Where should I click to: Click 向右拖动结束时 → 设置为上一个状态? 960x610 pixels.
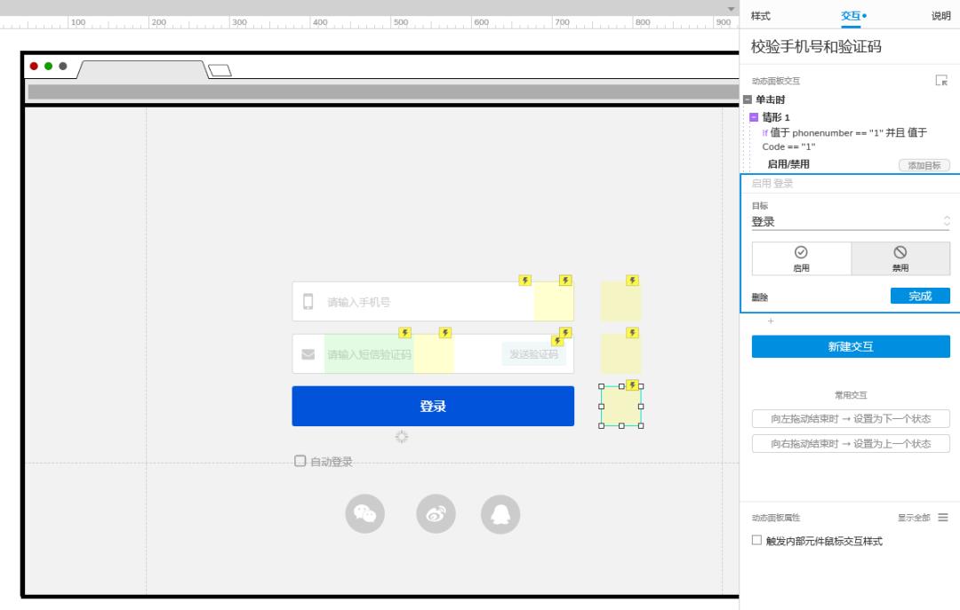pos(851,444)
